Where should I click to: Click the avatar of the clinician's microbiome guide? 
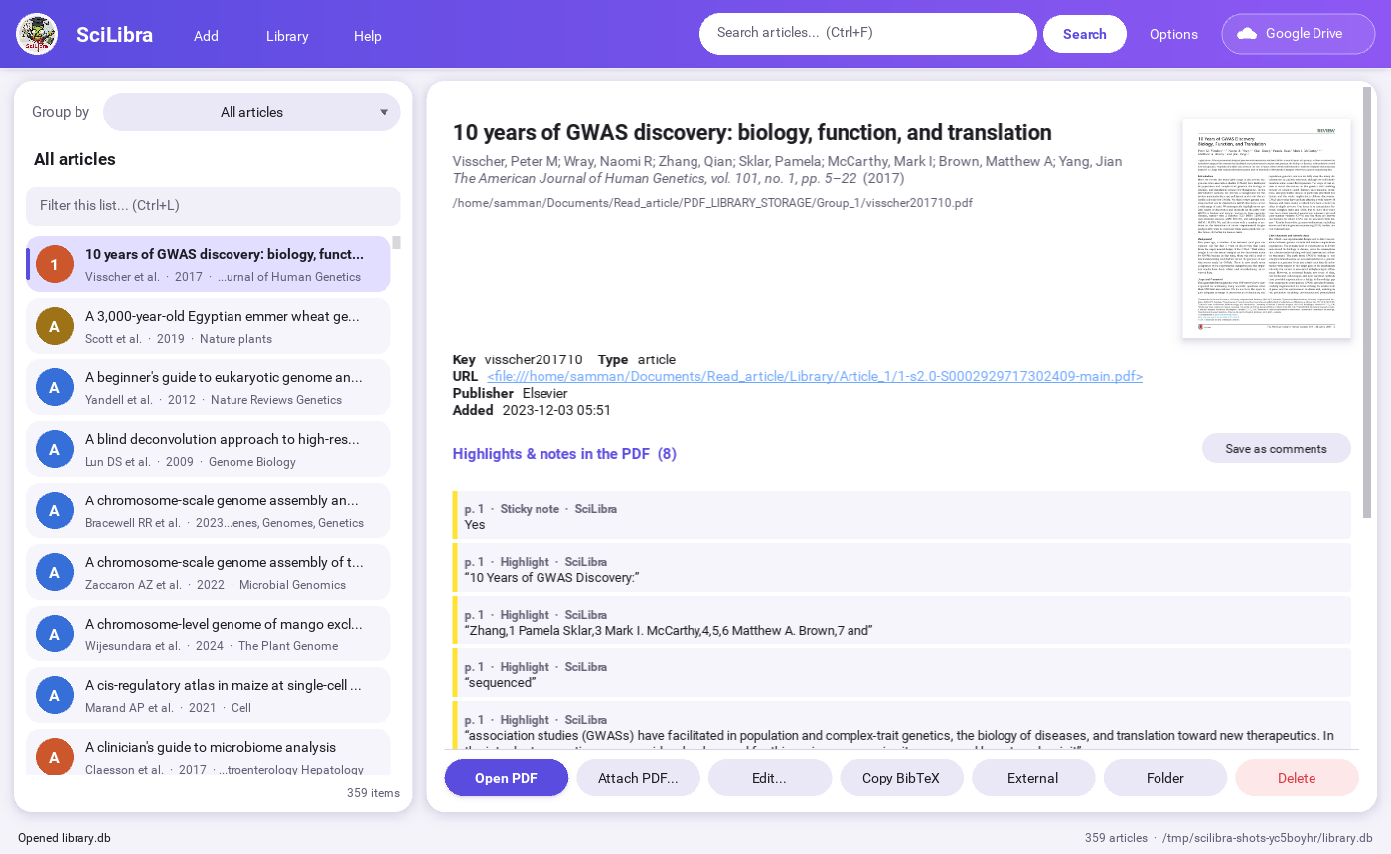[55, 757]
